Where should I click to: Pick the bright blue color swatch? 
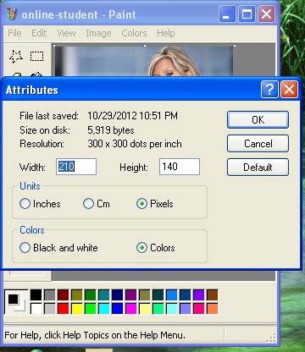point(117,309)
